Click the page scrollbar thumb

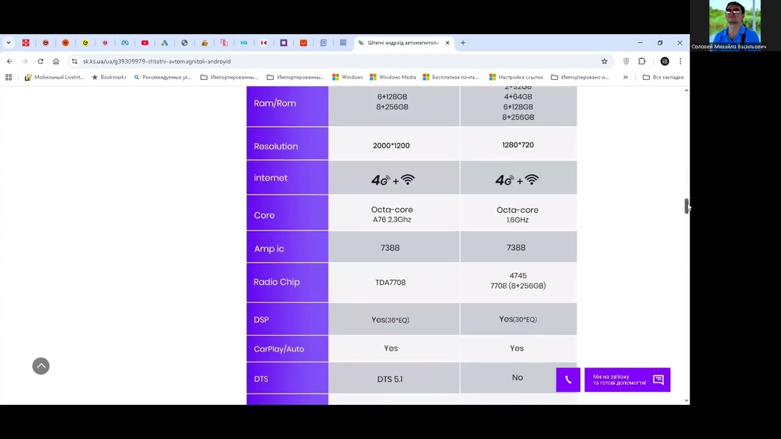pyautogui.click(x=686, y=205)
